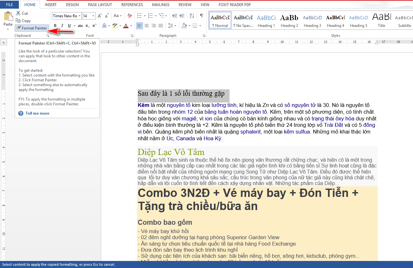Screen dimensions: 413x268
Task: Click the Format Painter brush
Action: (x=32, y=28)
